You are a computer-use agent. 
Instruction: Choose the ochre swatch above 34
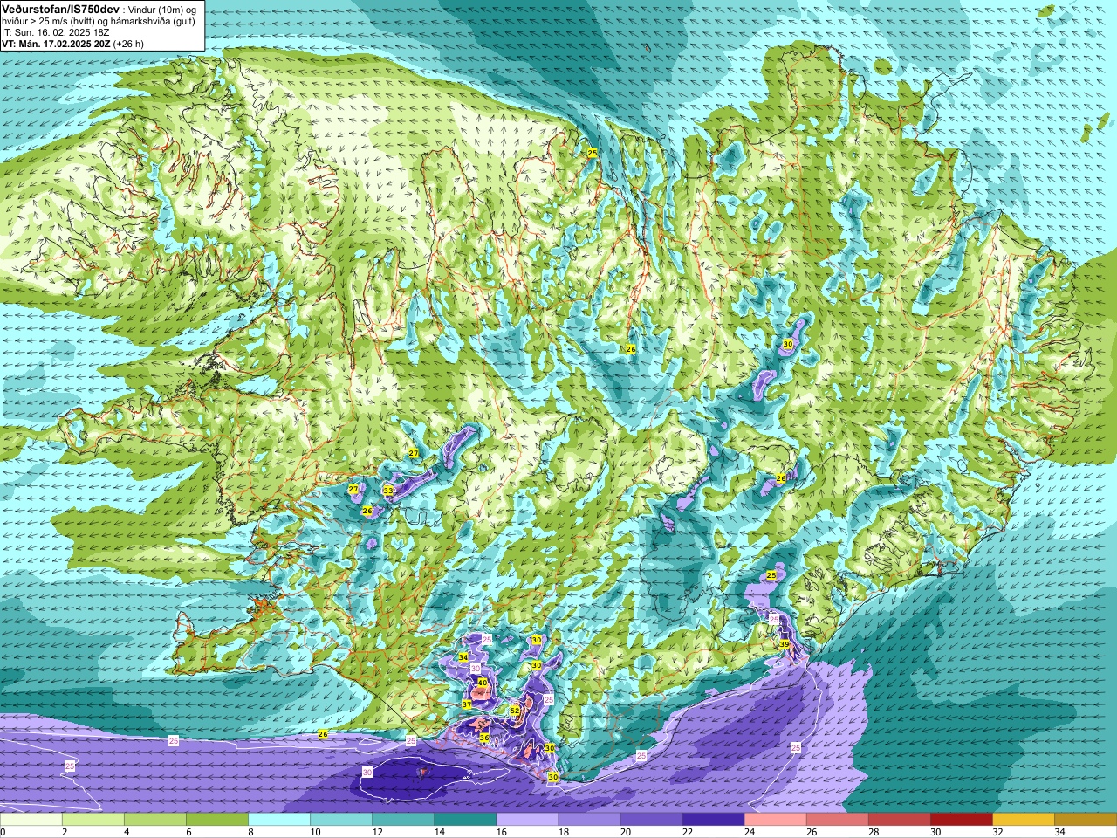tap(1085, 820)
